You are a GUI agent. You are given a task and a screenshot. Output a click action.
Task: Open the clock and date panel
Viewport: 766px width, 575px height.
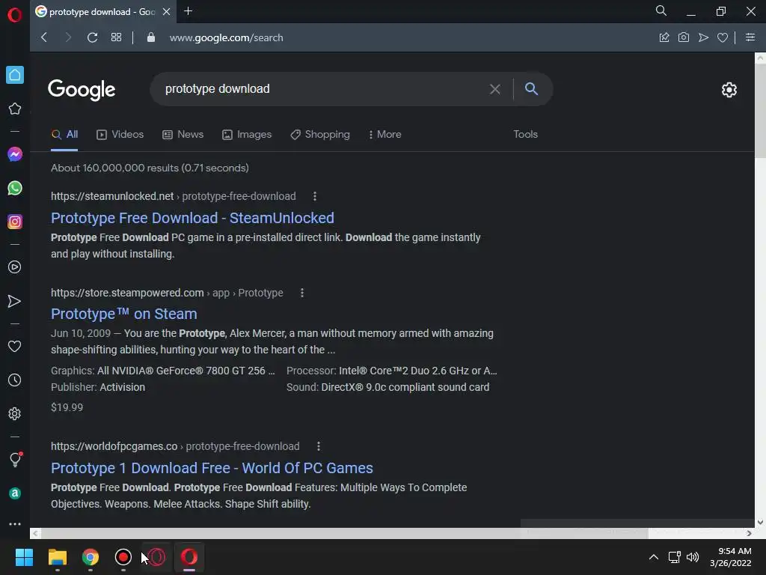pyautogui.click(x=730, y=557)
